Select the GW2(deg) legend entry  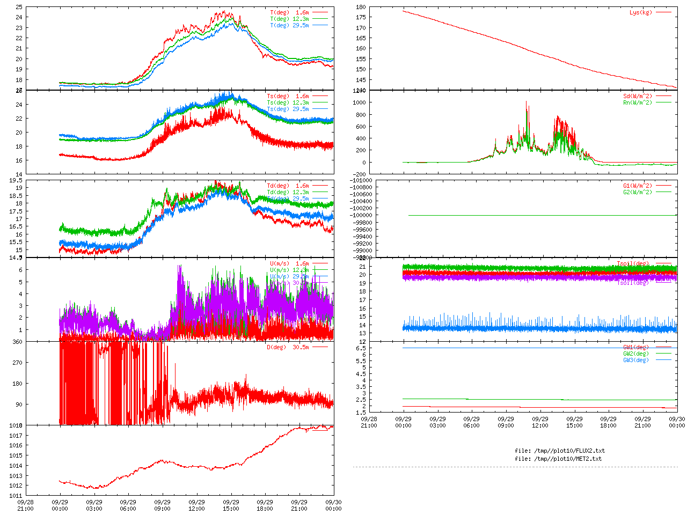pyautogui.click(x=635, y=354)
